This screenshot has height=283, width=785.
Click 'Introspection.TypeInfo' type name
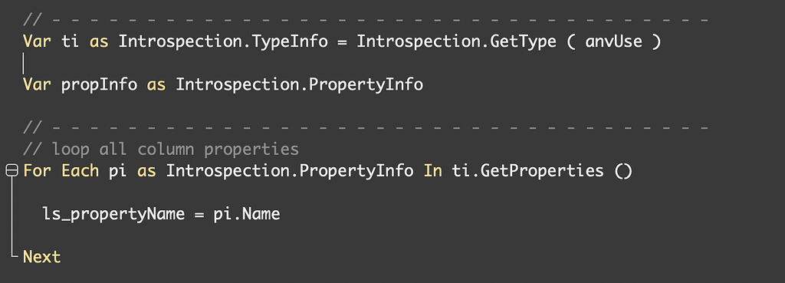[223, 41]
